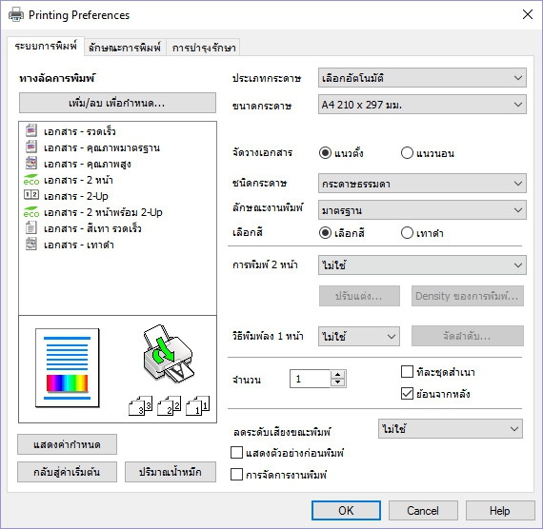The image size is (543, 529).
Task: Click Density ของการพิมพ์... button
Action: (467, 296)
